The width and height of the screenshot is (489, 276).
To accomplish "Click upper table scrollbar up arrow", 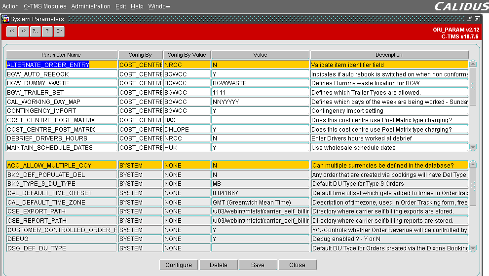I will [473, 64].
